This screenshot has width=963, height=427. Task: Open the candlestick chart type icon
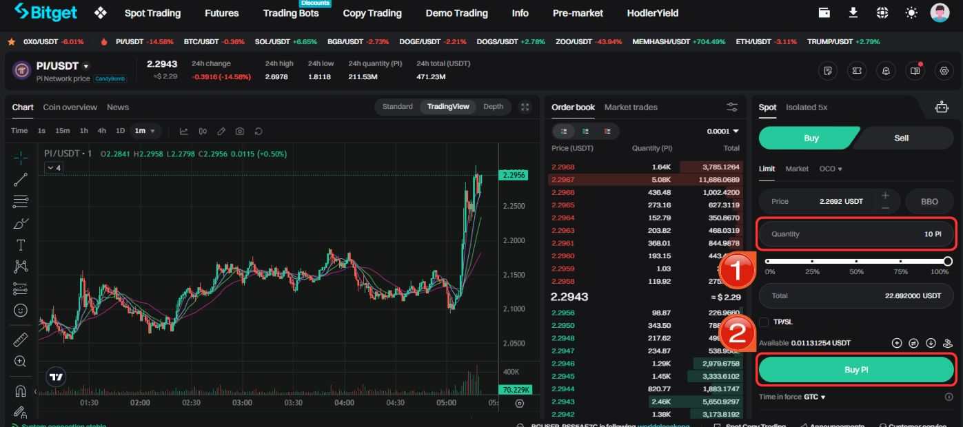click(x=203, y=131)
